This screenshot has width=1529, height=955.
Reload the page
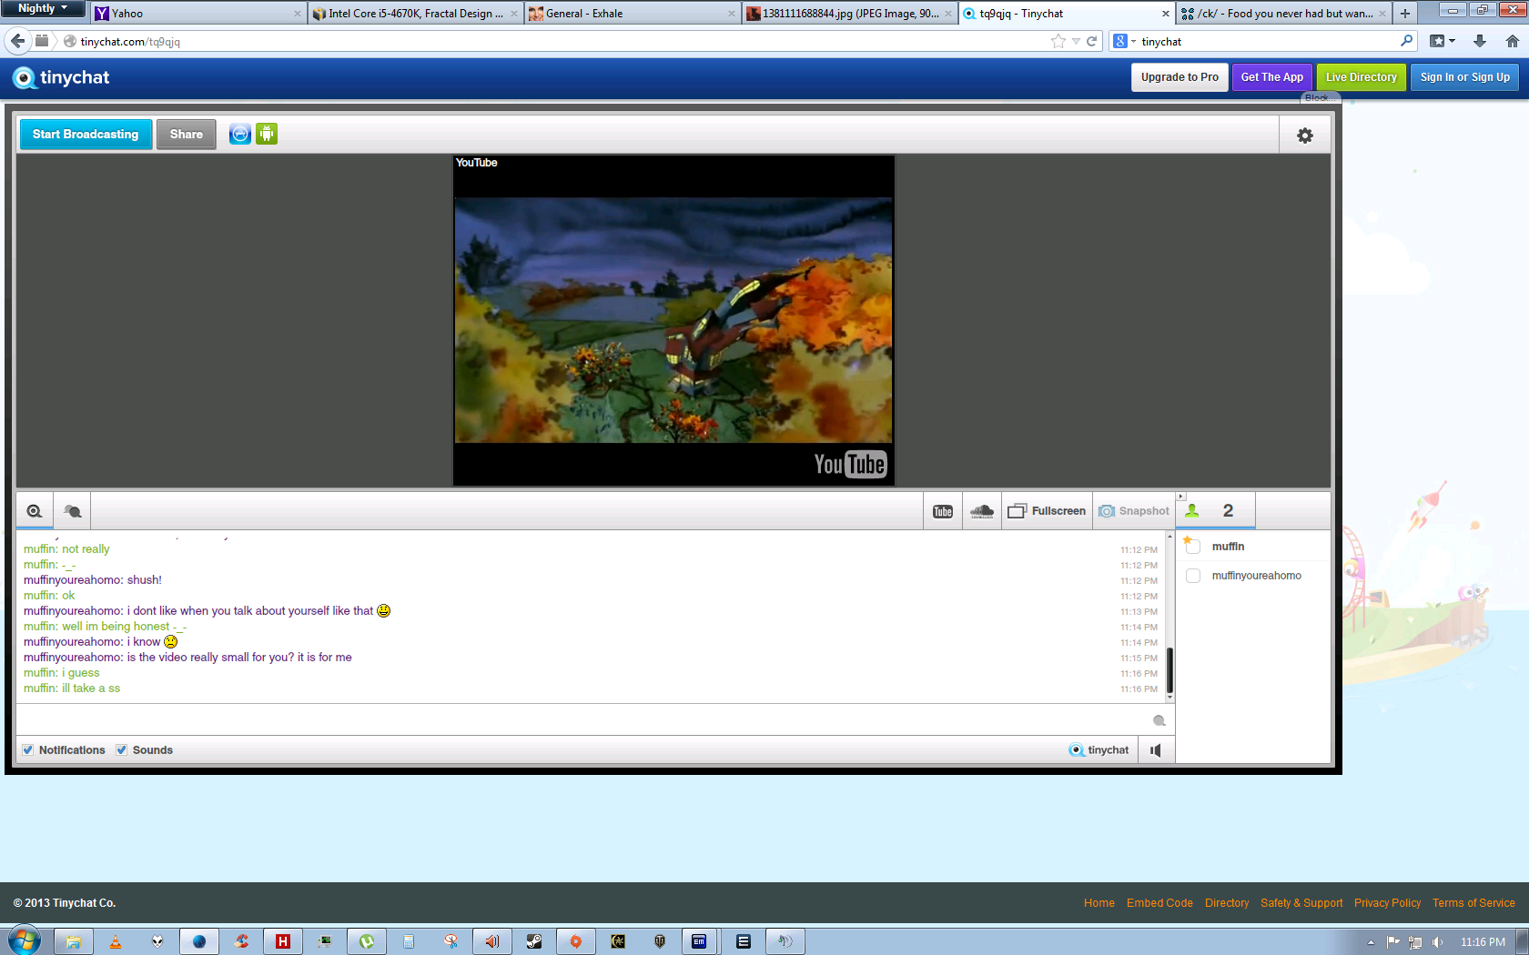point(1091,41)
